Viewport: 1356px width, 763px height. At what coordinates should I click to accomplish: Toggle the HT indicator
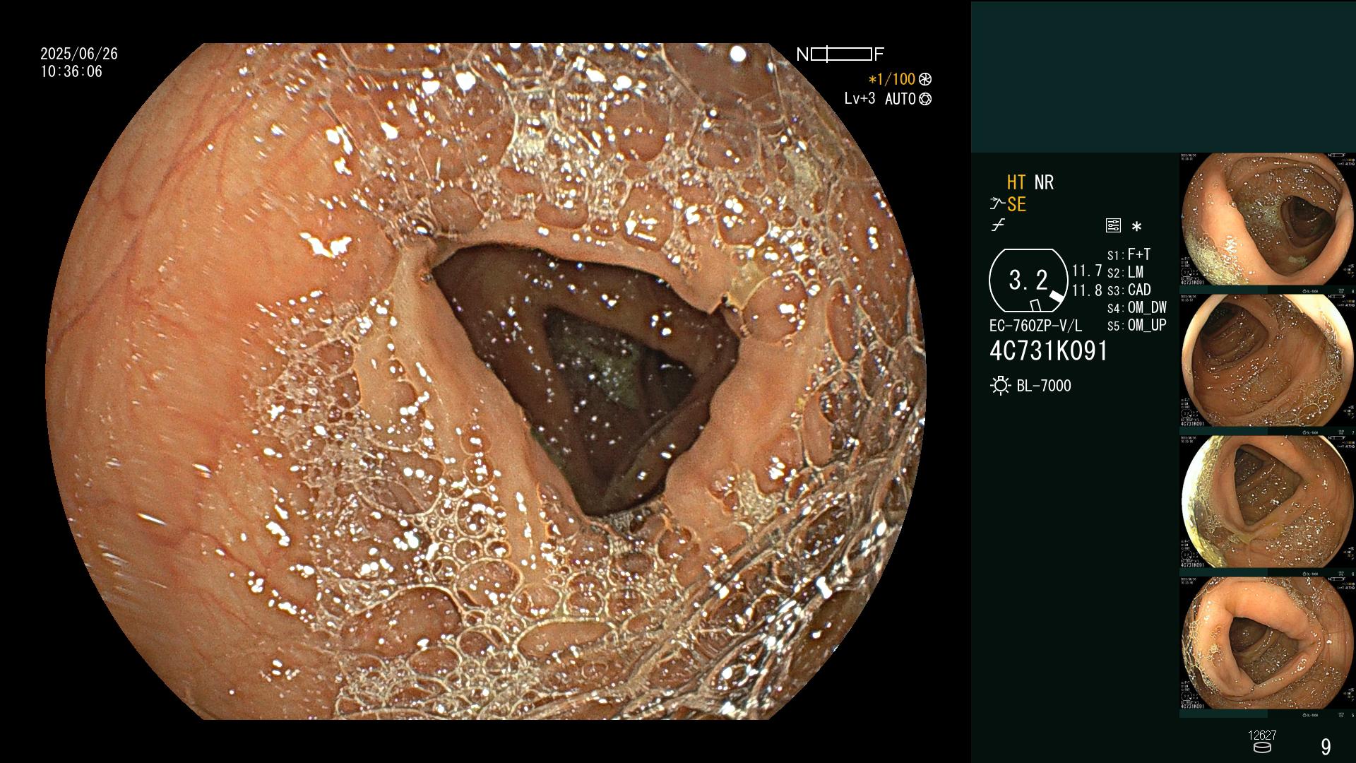click(x=1016, y=182)
